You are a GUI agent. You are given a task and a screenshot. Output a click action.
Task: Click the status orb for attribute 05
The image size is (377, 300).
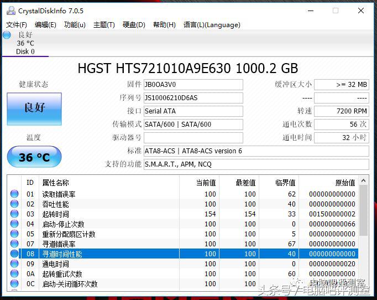14,234
